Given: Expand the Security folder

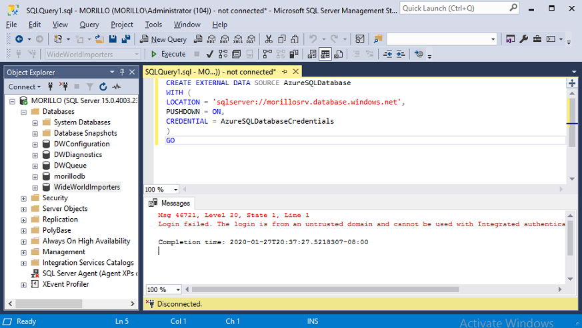Looking at the screenshot, I should [23, 198].
